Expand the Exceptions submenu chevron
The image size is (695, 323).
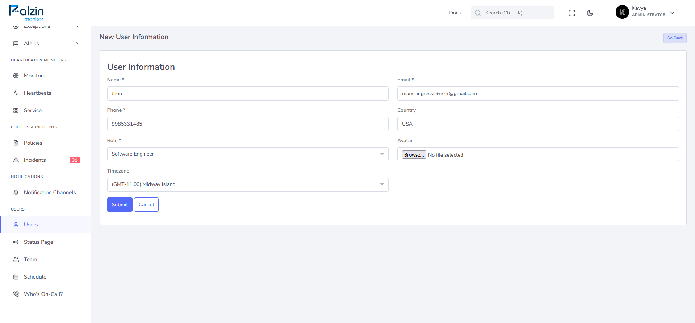click(77, 26)
